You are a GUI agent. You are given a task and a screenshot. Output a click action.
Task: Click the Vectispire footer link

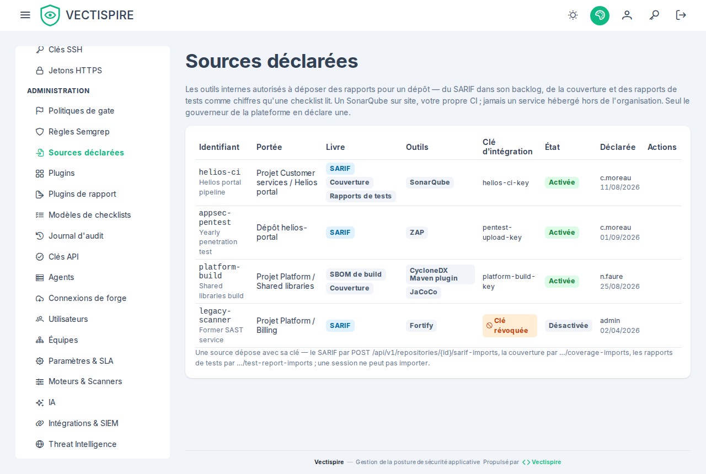coord(542,462)
